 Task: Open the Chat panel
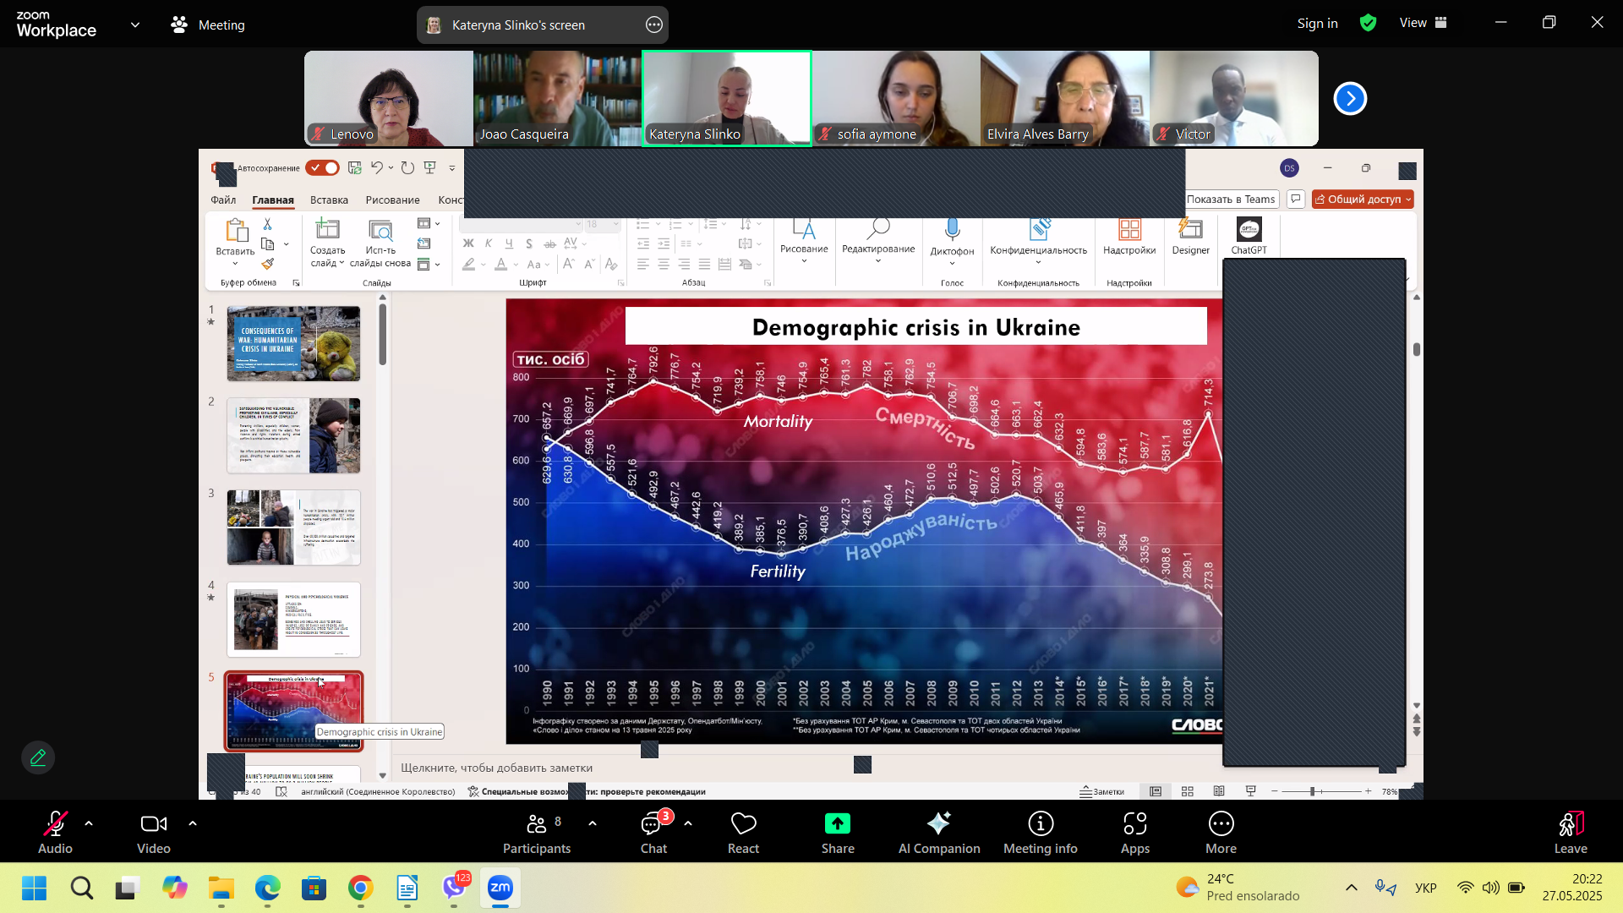653,824
